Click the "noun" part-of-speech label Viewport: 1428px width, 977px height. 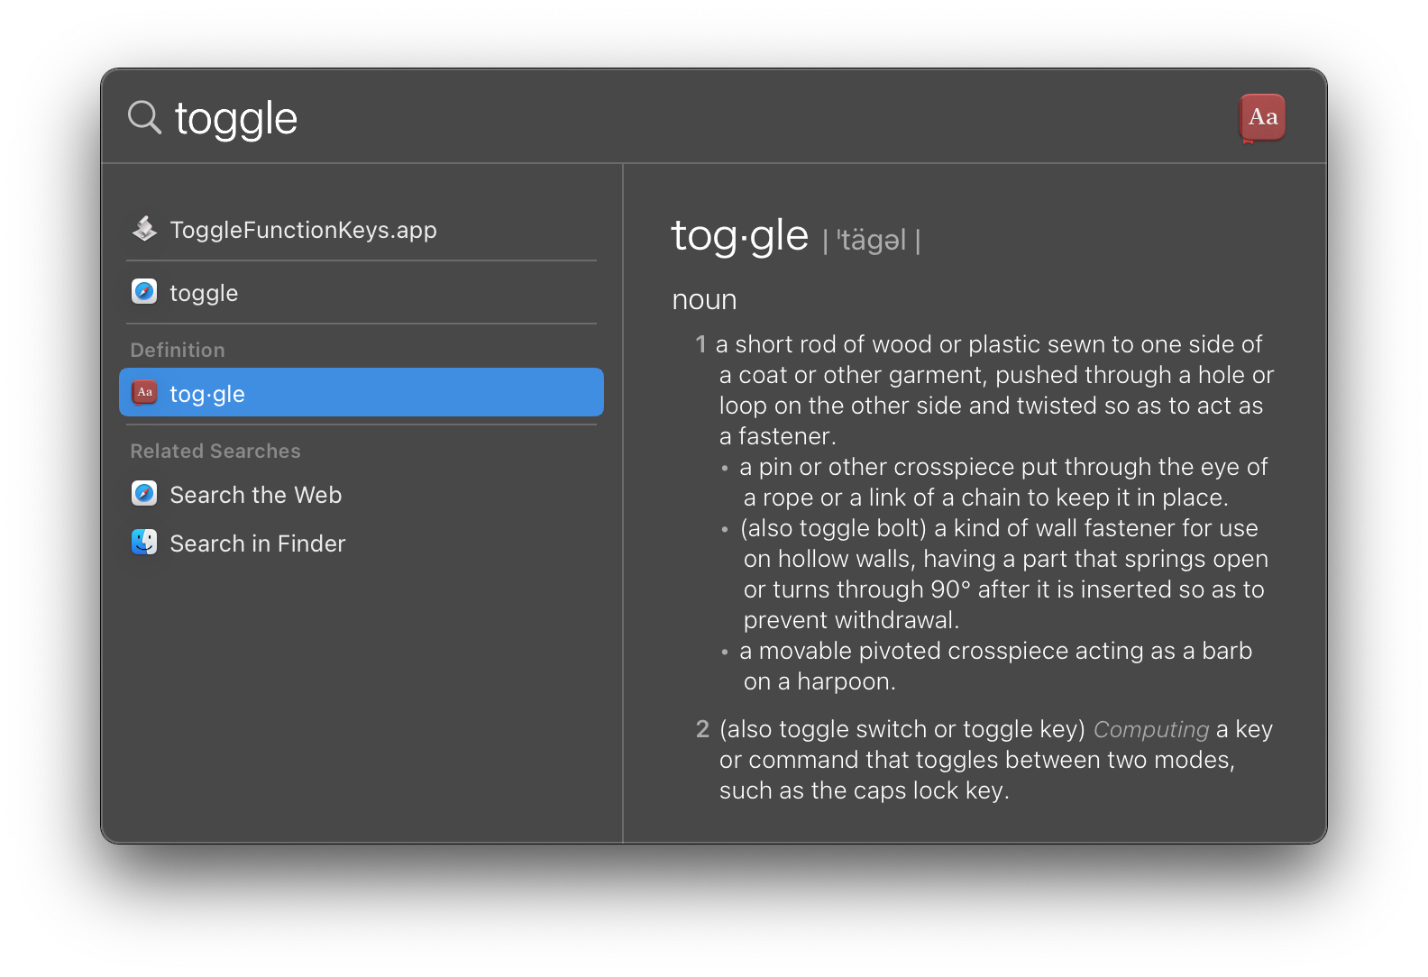tap(704, 300)
